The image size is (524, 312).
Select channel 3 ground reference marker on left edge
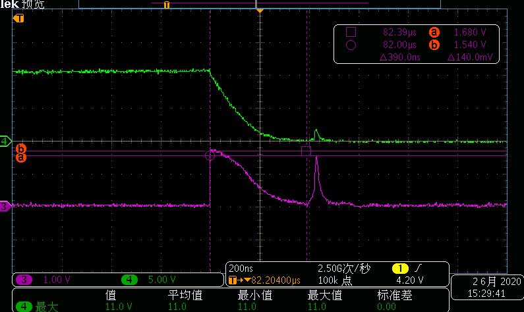point(5,206)
